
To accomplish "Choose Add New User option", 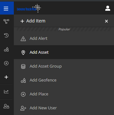I will pos(64,108).
